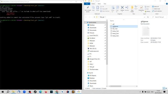Open the Windows Start menu
The width and height of the screenshot is (168, 94).
coord(3,92)
